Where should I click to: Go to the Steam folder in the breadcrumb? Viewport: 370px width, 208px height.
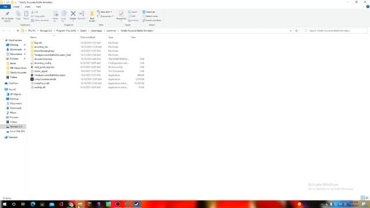coord(83,31)
